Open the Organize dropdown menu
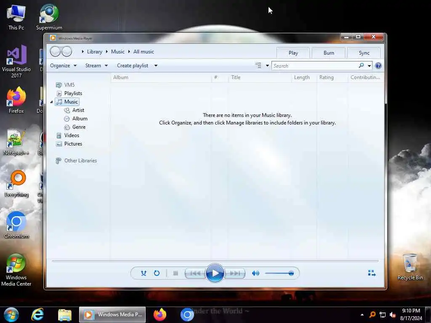Image resolution: width=431 pixels, height=323 pixels. (63, 66)
